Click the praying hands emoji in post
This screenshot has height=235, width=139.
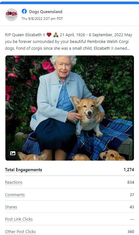point(56,35)
